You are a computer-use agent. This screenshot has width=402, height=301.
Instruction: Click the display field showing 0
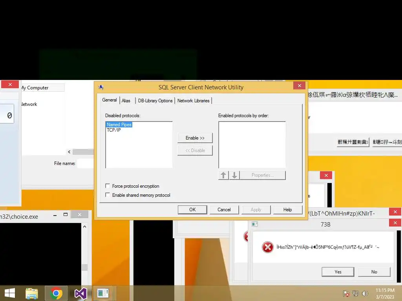[7, 114]
